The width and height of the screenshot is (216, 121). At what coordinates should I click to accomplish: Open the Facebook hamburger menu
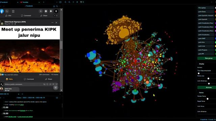[x=13, y=11]
